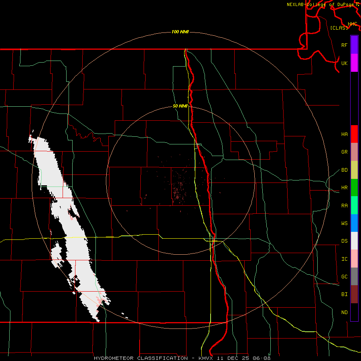Click the DS white legend swatch

[354, 241]
